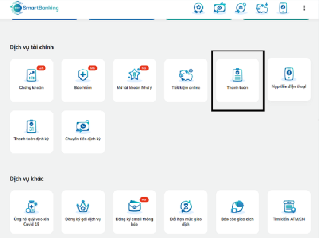Click Đổi hạn mức giao dịch tile
319x238 pixels.
pyautogui.click(x=186, y=212)
